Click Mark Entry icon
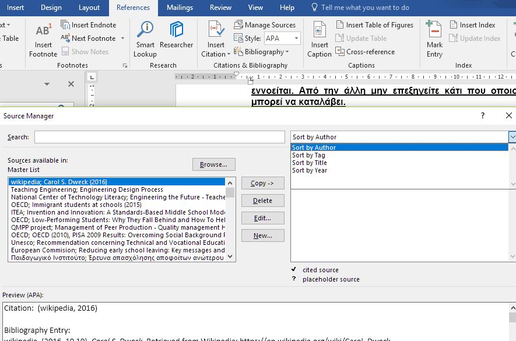516x341 pixels. (x=434, y=30)
